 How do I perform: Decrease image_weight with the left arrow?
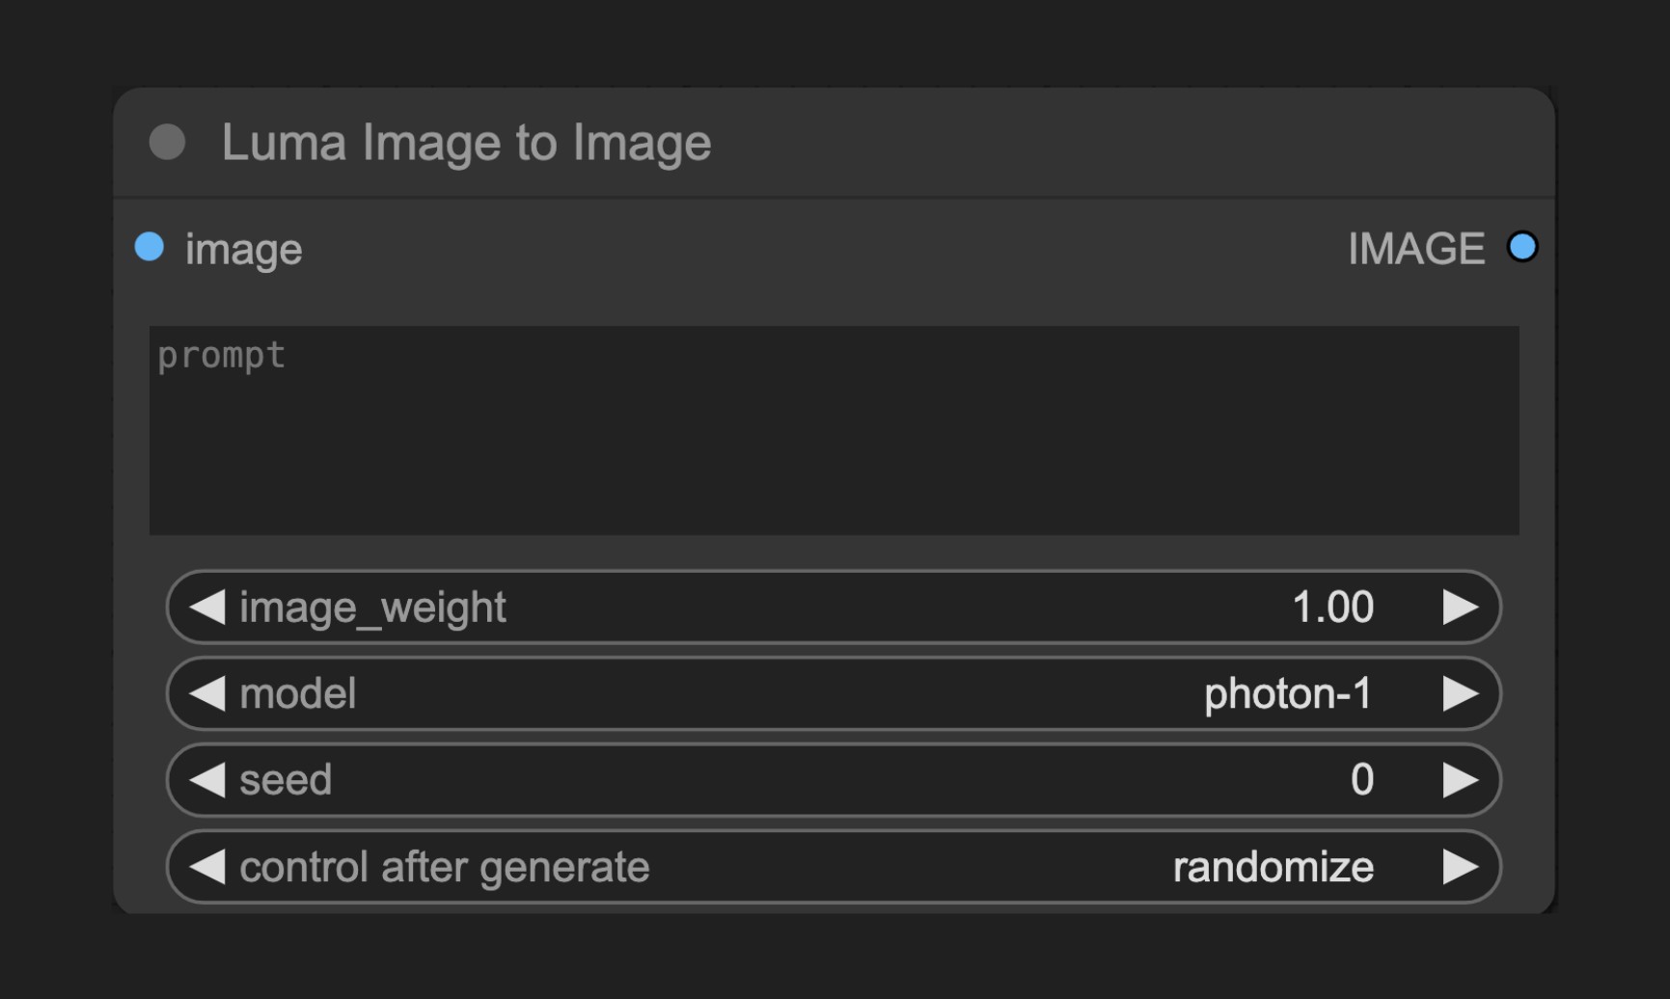click(x=206, y=607)
